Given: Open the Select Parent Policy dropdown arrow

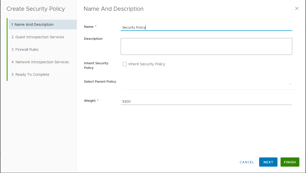Looking at the screenshot, I should [290, 84].
